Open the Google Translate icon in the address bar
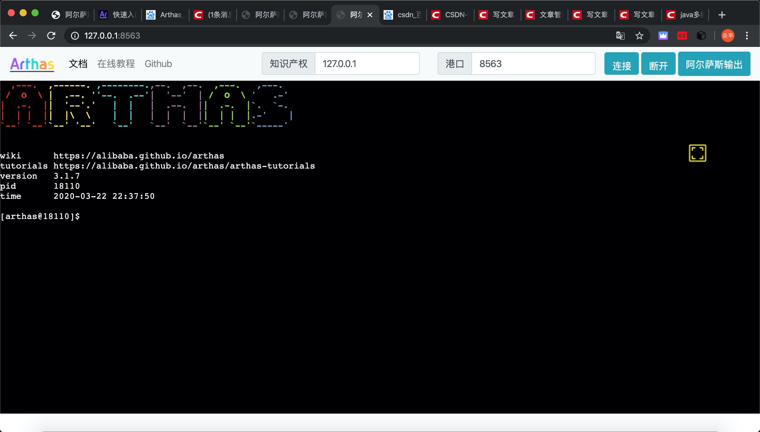Image resolution: width=760 pixels, height=432 pixels. pyautogui.click(x=620, y=36)
